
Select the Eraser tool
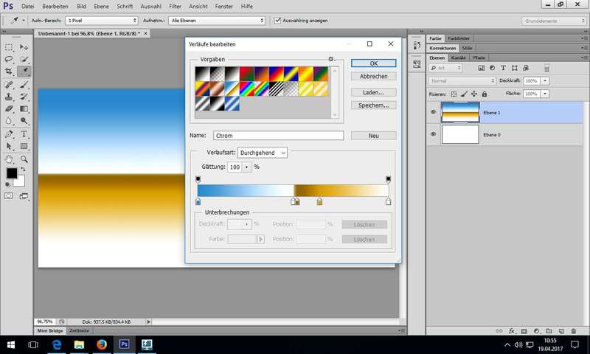9,109
